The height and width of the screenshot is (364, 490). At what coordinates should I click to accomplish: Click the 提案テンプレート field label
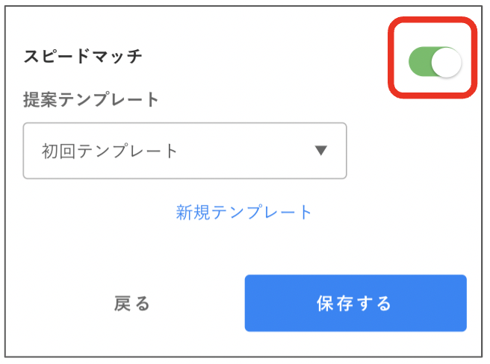click(91, 100)
